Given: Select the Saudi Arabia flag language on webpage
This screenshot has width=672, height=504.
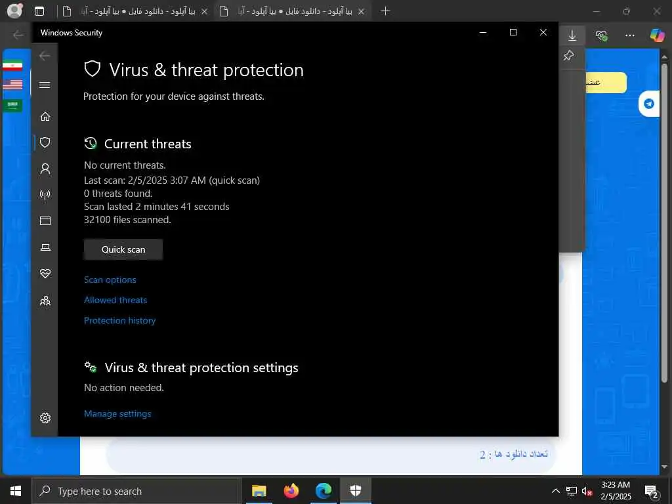Looking at the screenshot, I should pos(12,105).
